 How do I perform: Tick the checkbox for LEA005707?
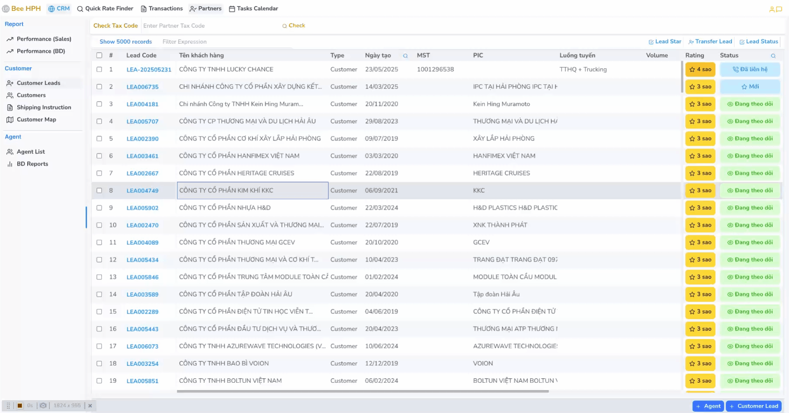(99, 121)
